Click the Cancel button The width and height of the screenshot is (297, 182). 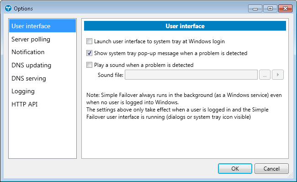[x=271, y=168]
